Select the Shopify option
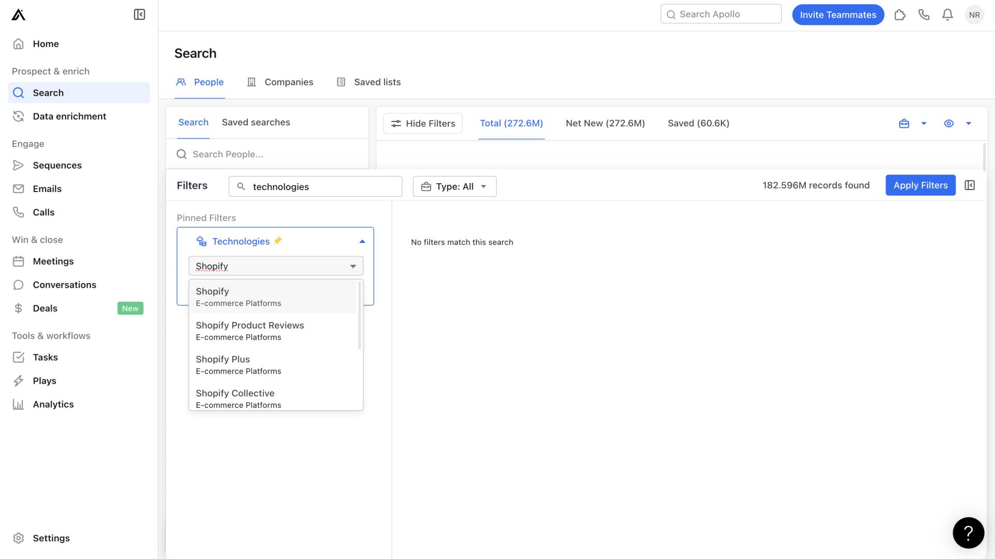 273,297
